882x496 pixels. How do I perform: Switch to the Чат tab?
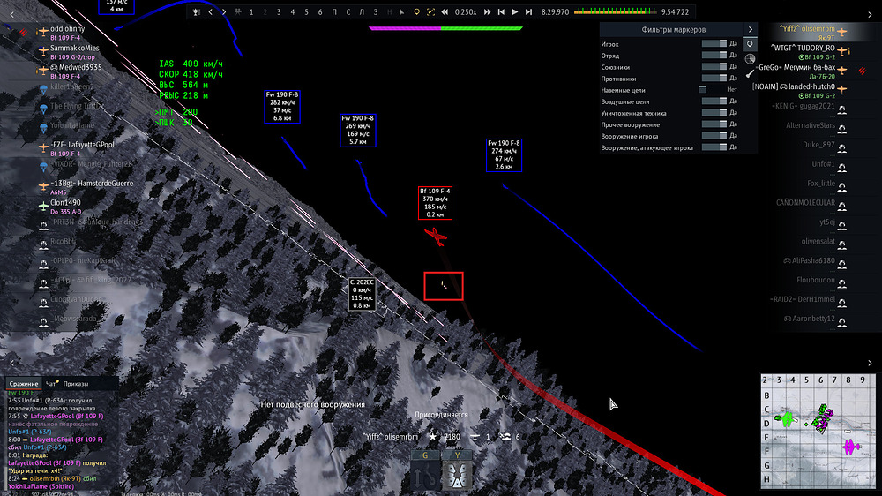51,384
